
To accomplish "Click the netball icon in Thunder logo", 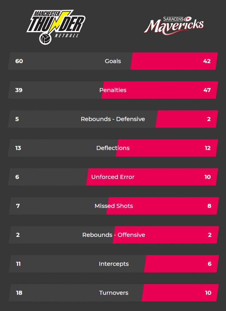I will tap(45, 39).
